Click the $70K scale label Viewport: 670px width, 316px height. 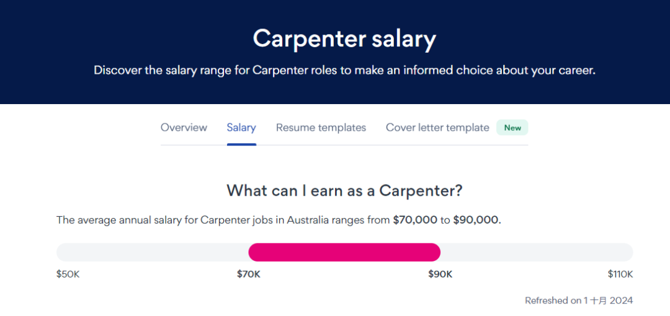coord(249,274)
